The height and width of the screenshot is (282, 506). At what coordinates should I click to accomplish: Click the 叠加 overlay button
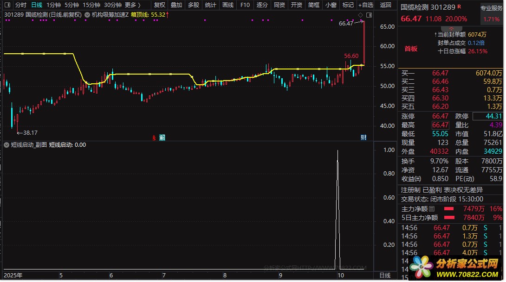tap(176, 5)
